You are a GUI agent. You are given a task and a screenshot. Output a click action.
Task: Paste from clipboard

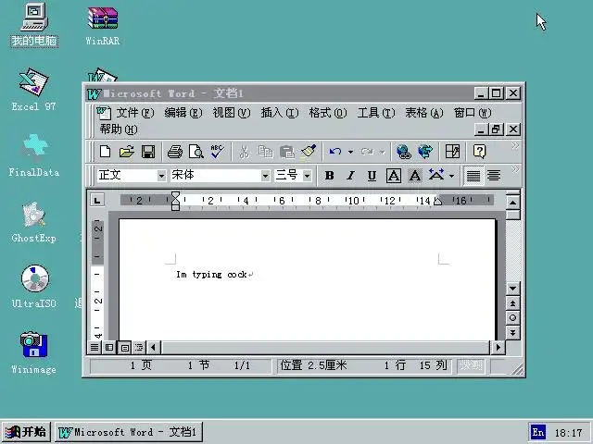287,152
